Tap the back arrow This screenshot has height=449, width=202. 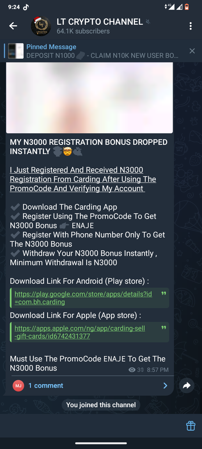pos(13,26)
